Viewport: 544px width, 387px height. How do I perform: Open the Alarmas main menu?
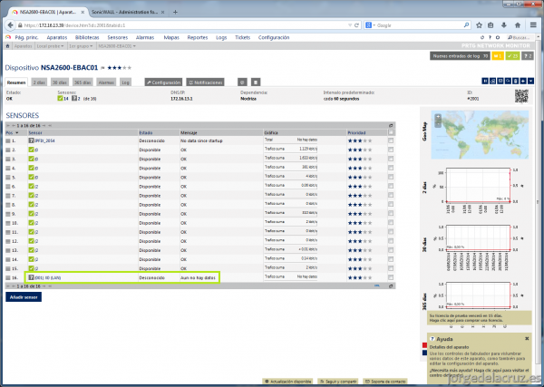click(x=145, y=37)
